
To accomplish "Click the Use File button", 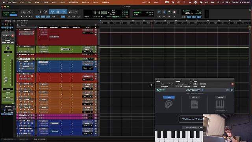I will tap(195, 97).
